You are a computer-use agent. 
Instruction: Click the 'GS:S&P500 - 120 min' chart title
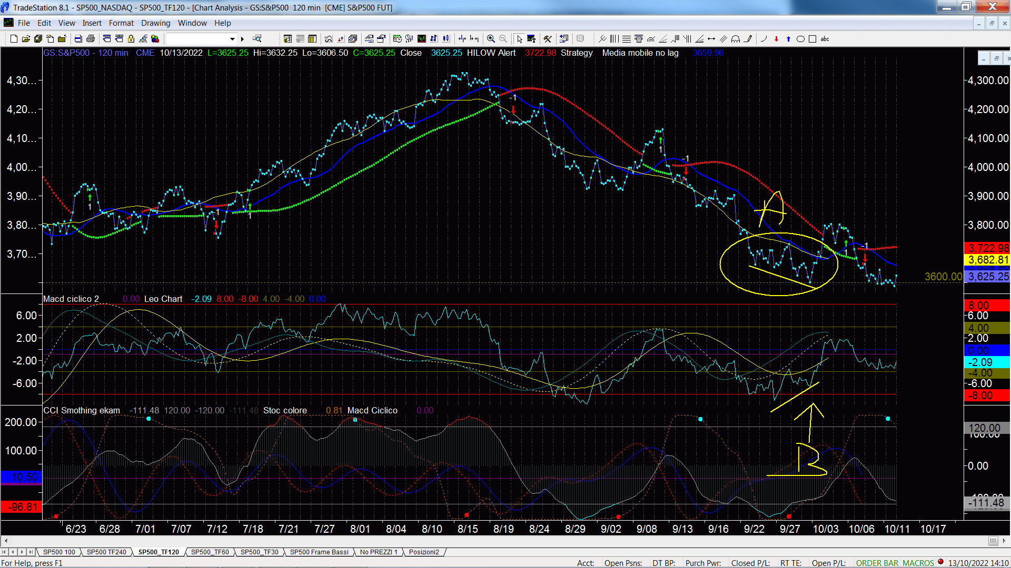(85, 53)
